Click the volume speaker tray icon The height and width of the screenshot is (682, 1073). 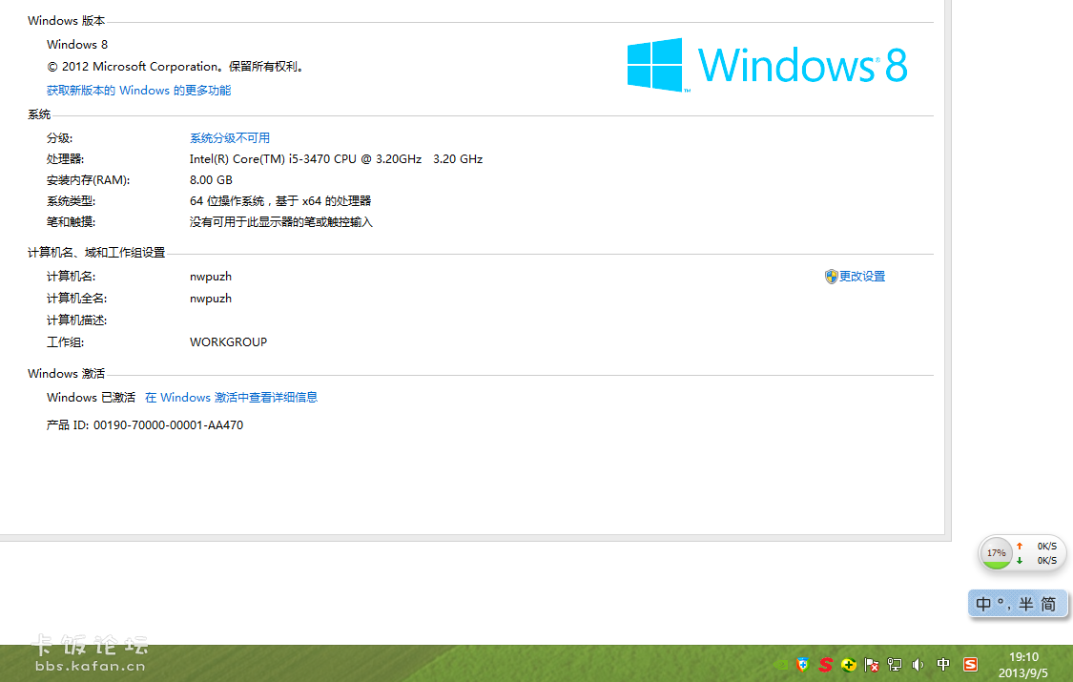tap(918, 665)
